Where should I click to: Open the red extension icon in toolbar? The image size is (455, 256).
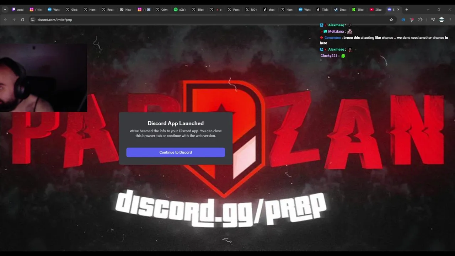click(412, 20)
